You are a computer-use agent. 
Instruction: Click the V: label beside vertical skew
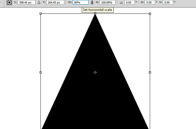(160, 2)
